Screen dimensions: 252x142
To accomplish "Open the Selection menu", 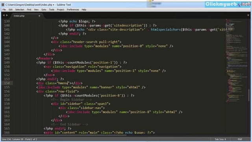I will pos(20,9).
